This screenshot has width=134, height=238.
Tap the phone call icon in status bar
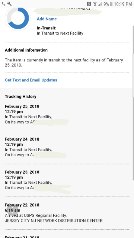tap(3, 4)
